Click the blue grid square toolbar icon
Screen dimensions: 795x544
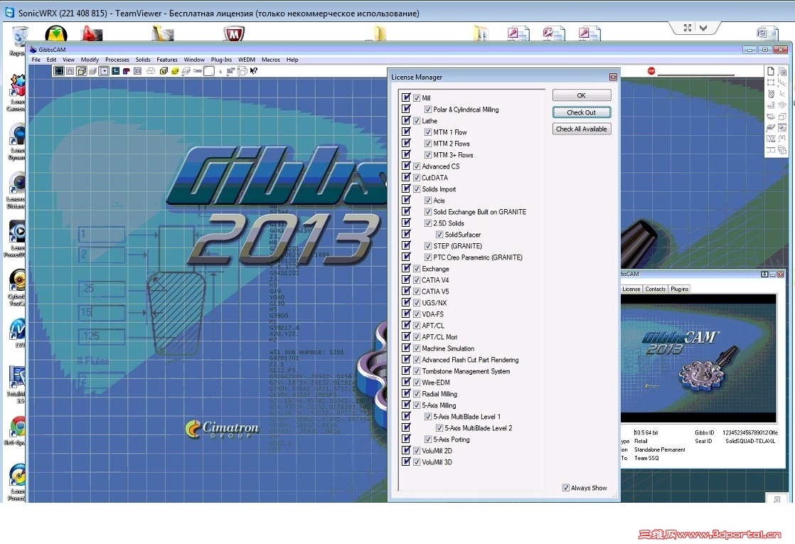point(115,71)
